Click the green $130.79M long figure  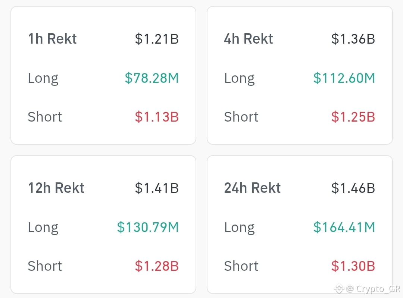[148, 228]
